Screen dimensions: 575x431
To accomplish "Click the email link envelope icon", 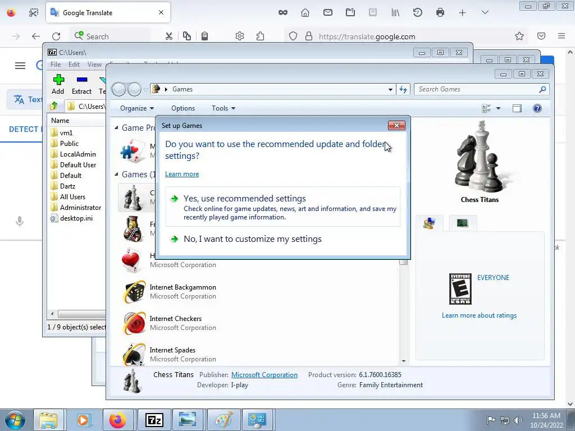I will pos(328,13).
